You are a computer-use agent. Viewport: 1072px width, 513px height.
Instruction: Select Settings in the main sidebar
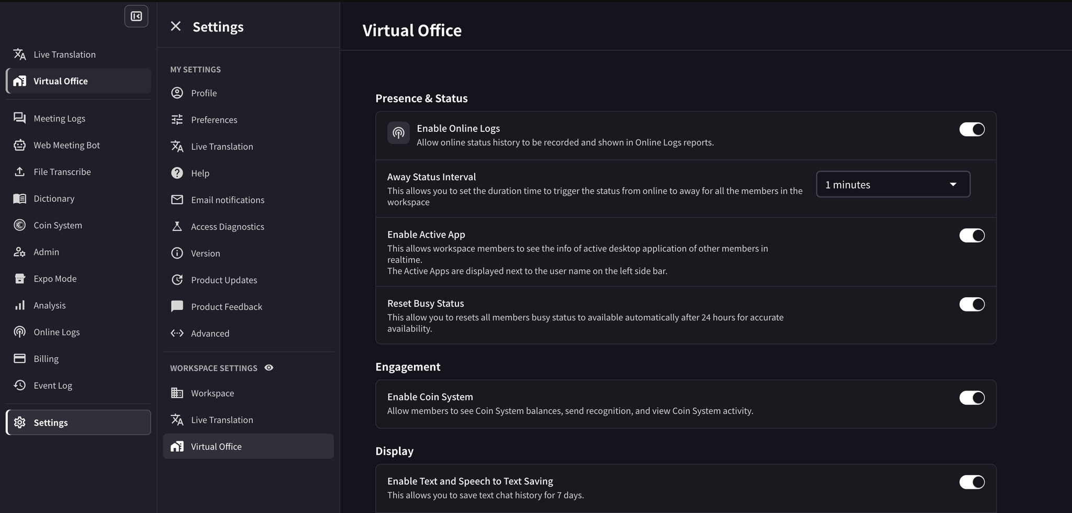tap(79, 422)
